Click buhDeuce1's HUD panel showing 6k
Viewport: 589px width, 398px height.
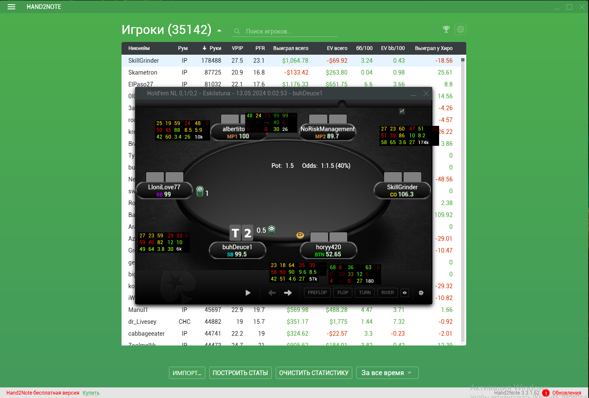pos(164,242)
